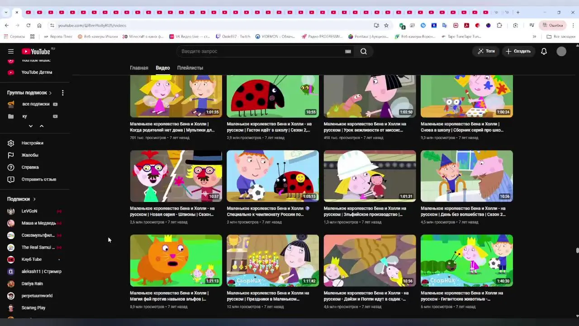The height and width of the screenshot is (326, 579).
Task: Open the Все закладки folder
Action: pyautogui.click(x=560, y=36)
